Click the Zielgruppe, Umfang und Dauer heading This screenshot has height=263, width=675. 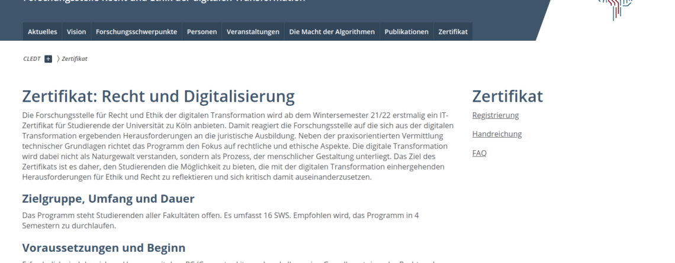point(108,199)
